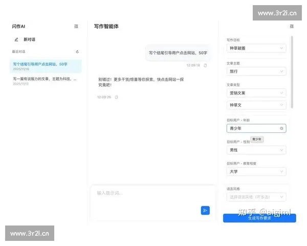Screen dimensions: 307x246
Task: Collapse the left sidebar next to 闪作AI
Action: point(76,26)
